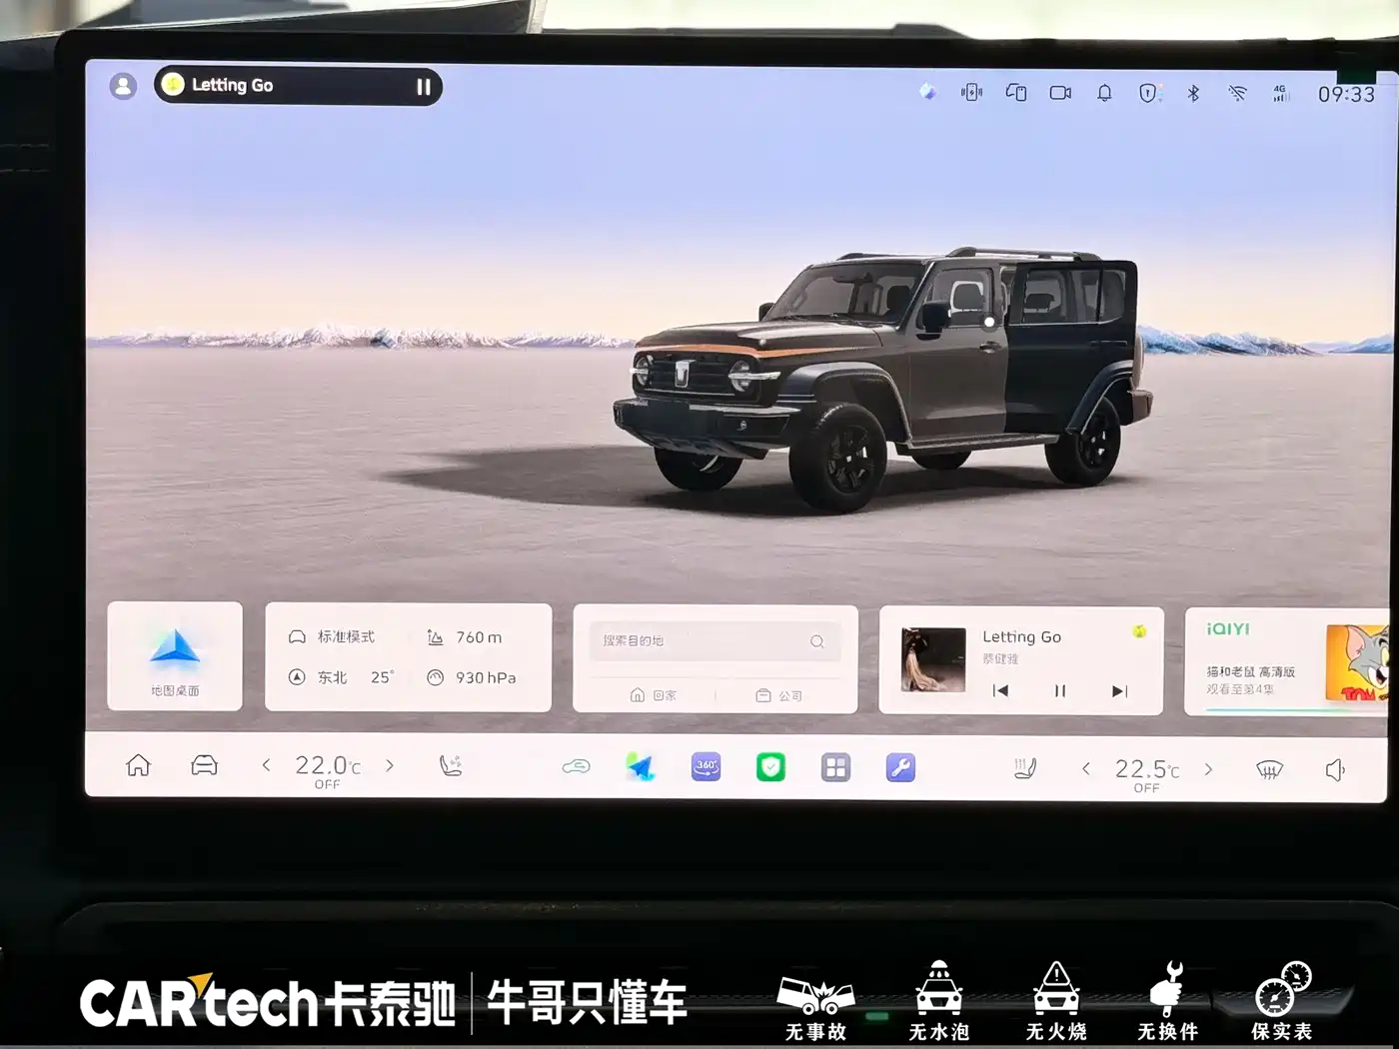Open the green shield security app
Image resolution: width=1399 pixels, height=1049 pixels.
click(x=770, y=767)
